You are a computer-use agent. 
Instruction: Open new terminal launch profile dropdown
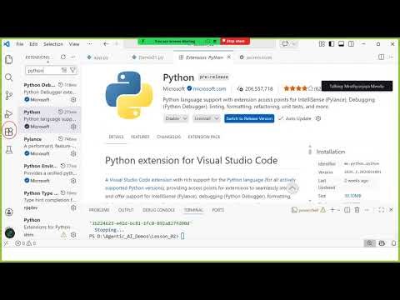338,210
